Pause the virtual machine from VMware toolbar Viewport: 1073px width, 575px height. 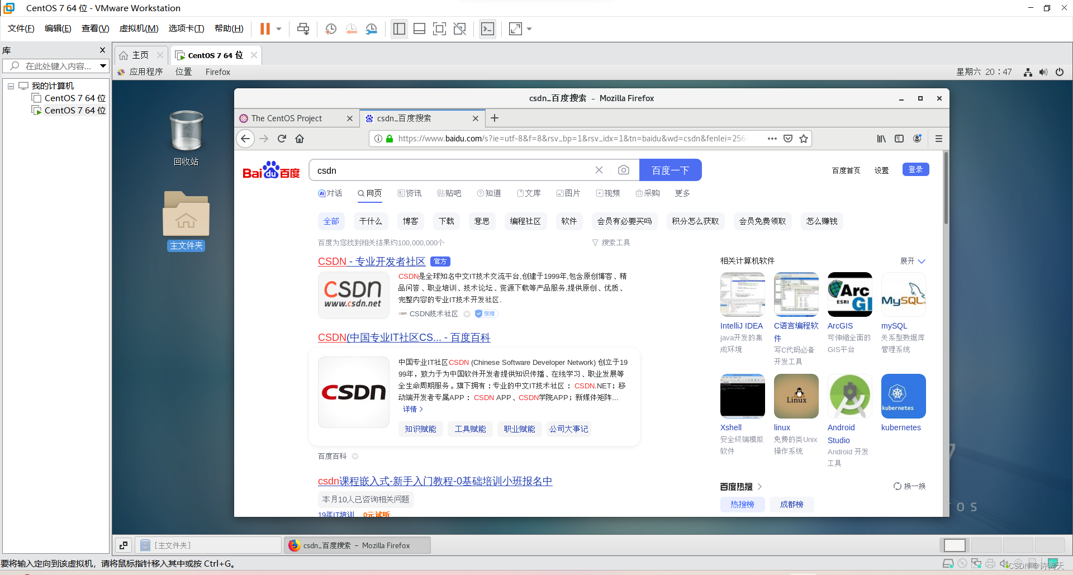265,28
